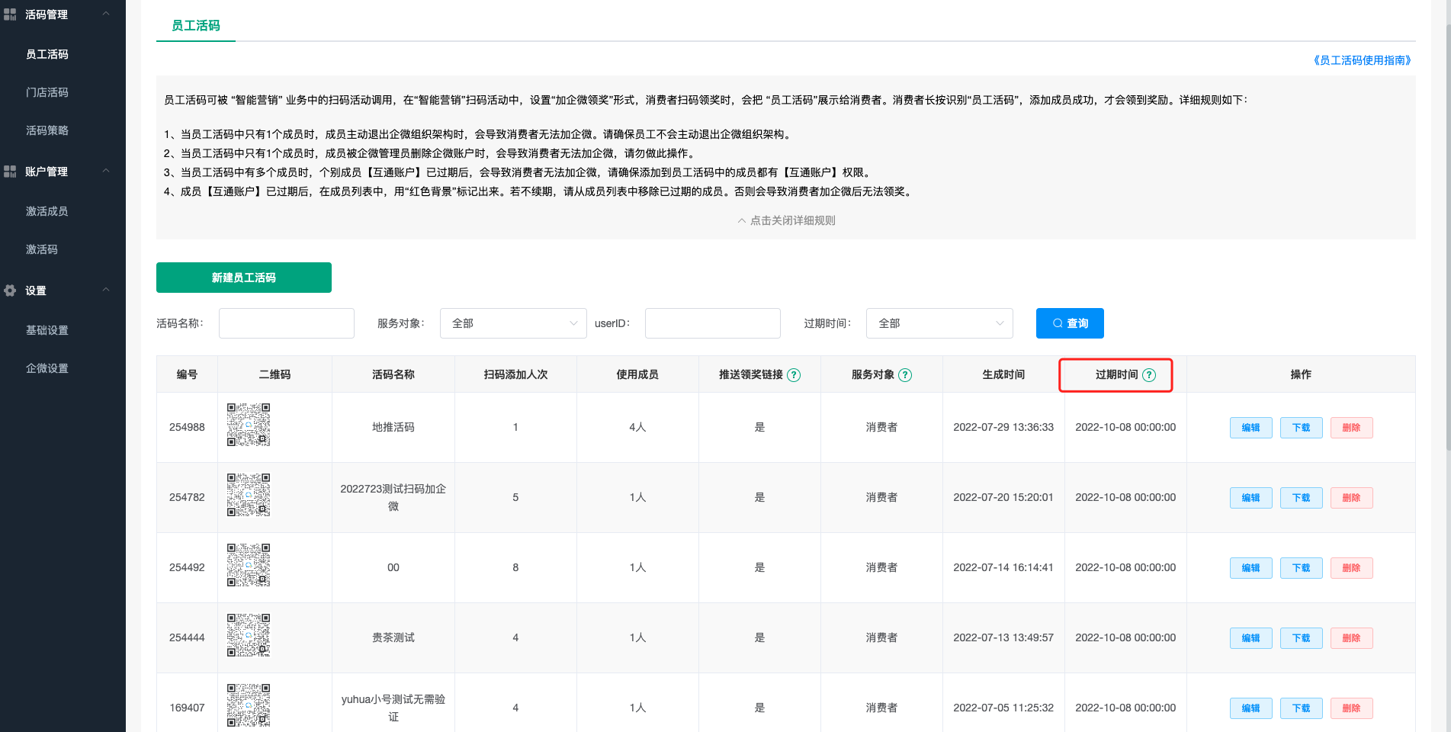
Task: Collapse rules via 点击关闭详细规则
Action: coord(786,220)
